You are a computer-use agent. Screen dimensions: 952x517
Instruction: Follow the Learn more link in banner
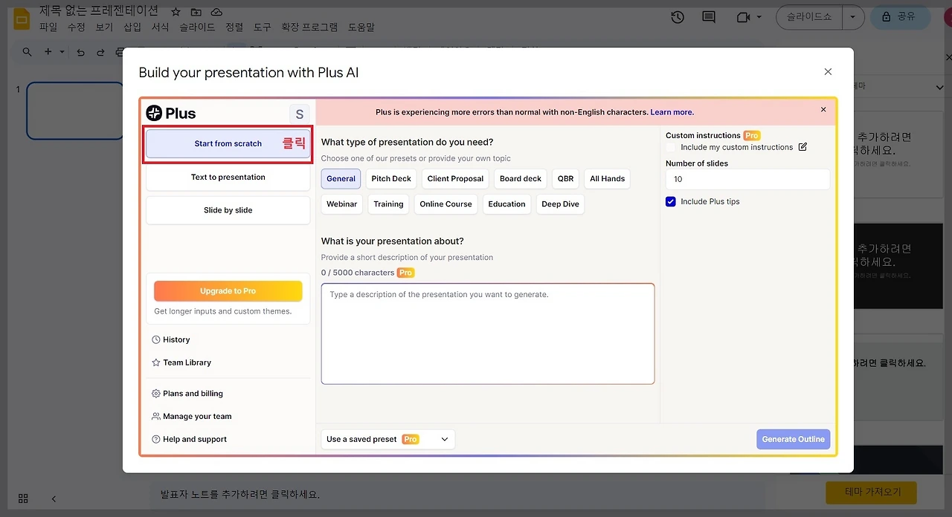[x=672, y=112]
